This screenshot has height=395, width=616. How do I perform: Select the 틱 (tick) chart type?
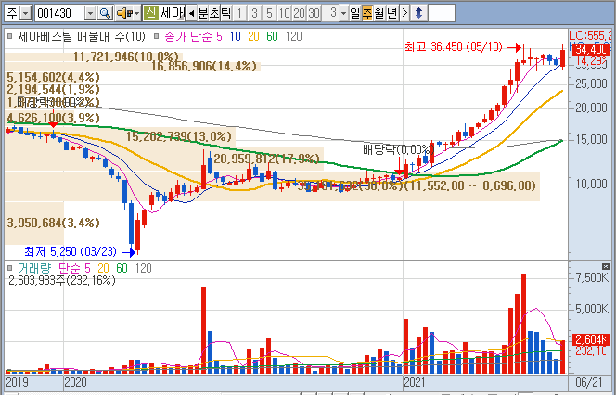click(225, 13)
